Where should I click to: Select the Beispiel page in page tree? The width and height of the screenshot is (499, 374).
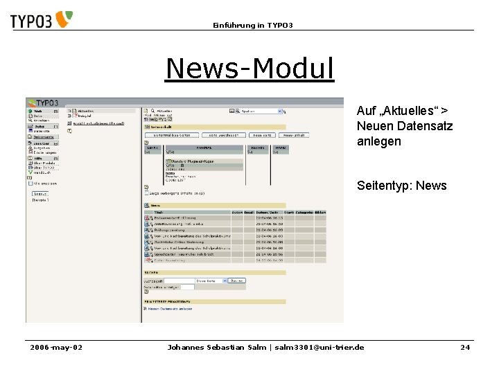click(x=85, y=116)
